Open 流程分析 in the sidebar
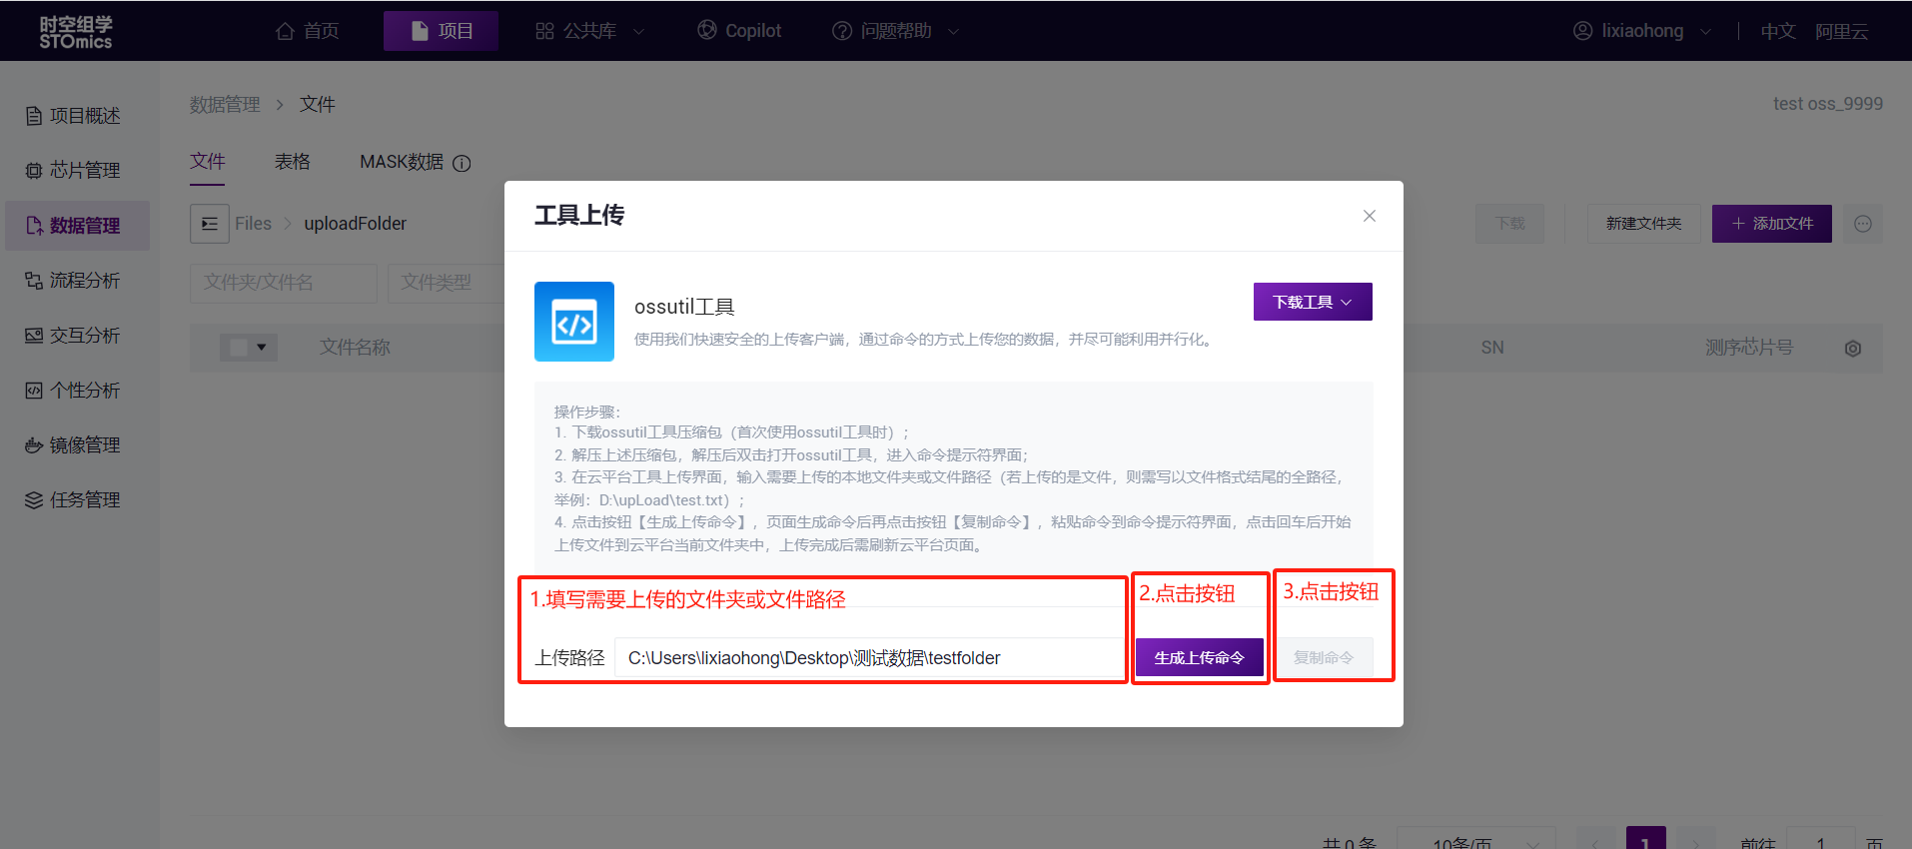The height and width of the screenshot is (849, 1912). (x=74, y=281)
